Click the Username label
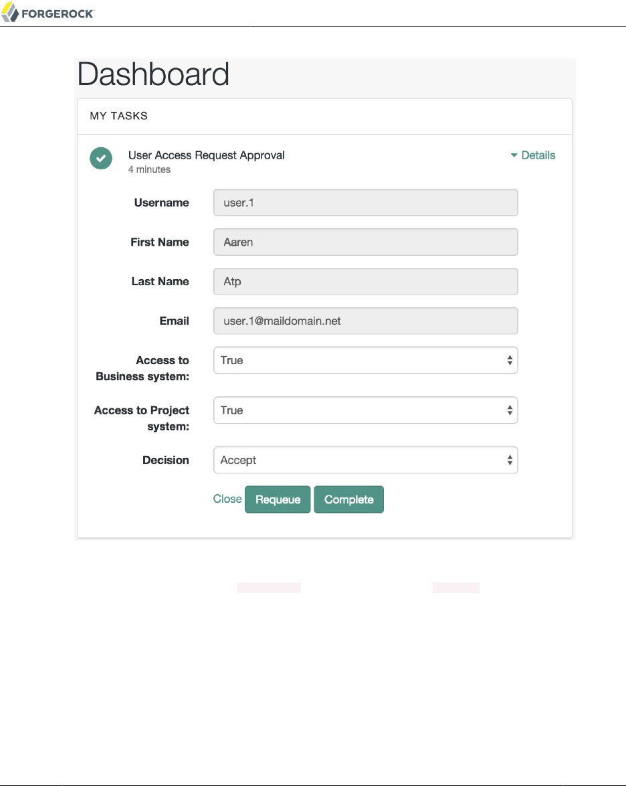 [x=161, y=203]
